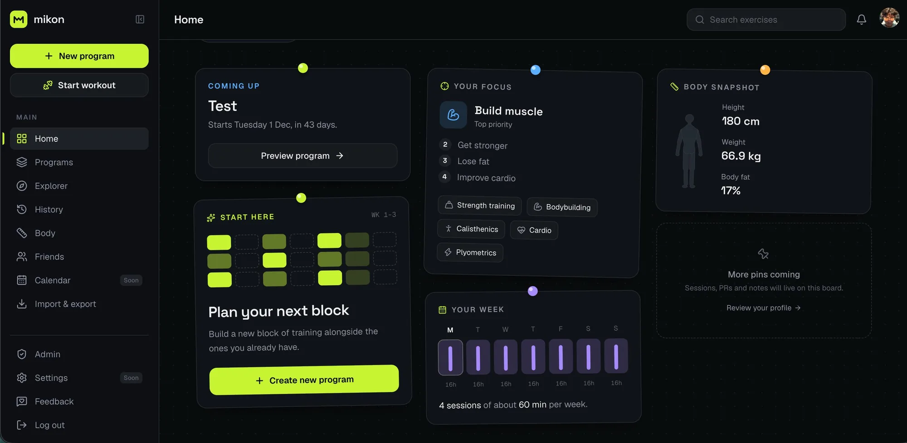Open Programs from the sidebar
The width and height of the screenshot is (907, 443).
[x=79, y=162]
